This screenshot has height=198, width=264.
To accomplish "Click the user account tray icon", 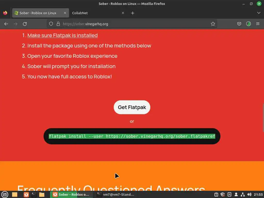I will 236,194.
